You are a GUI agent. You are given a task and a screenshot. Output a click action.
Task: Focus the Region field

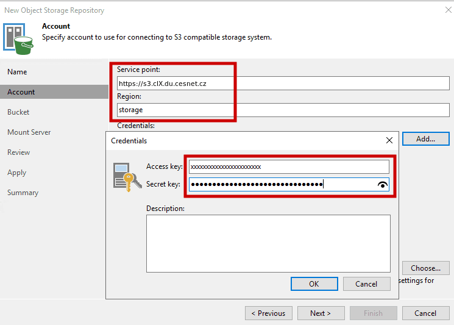[283, 110]
